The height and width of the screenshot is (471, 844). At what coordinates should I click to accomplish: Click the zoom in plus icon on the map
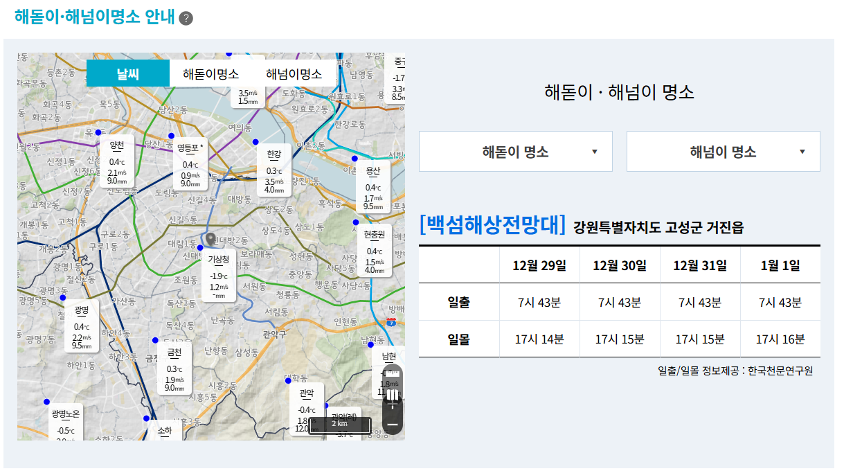click(x=392, y=405)
